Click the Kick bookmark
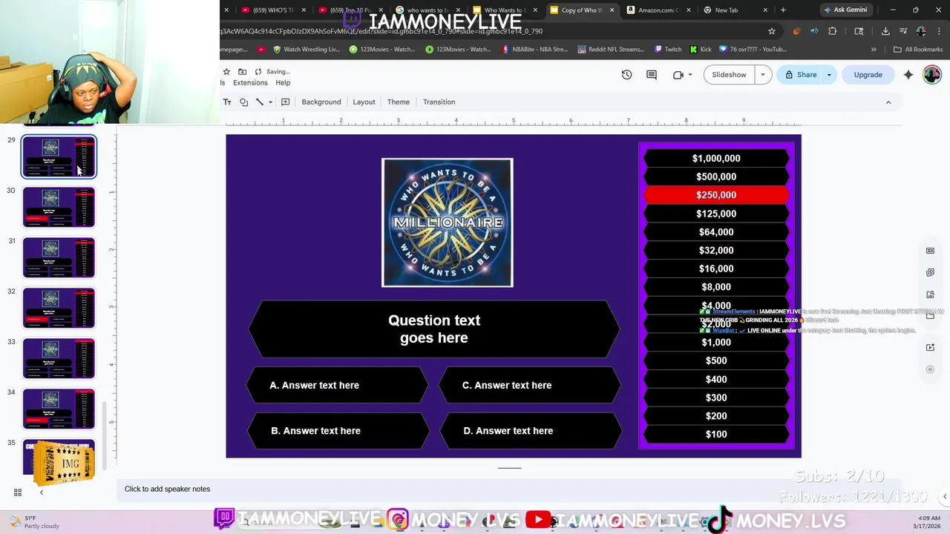This screenshot has height=534, width=950. pos(701,49)
